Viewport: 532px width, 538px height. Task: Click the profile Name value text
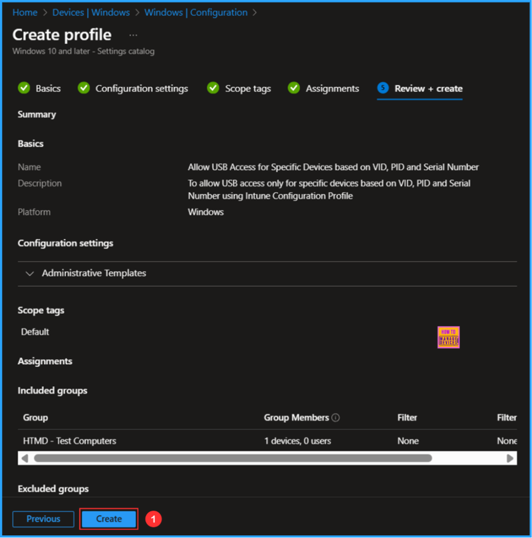(333, 167)
